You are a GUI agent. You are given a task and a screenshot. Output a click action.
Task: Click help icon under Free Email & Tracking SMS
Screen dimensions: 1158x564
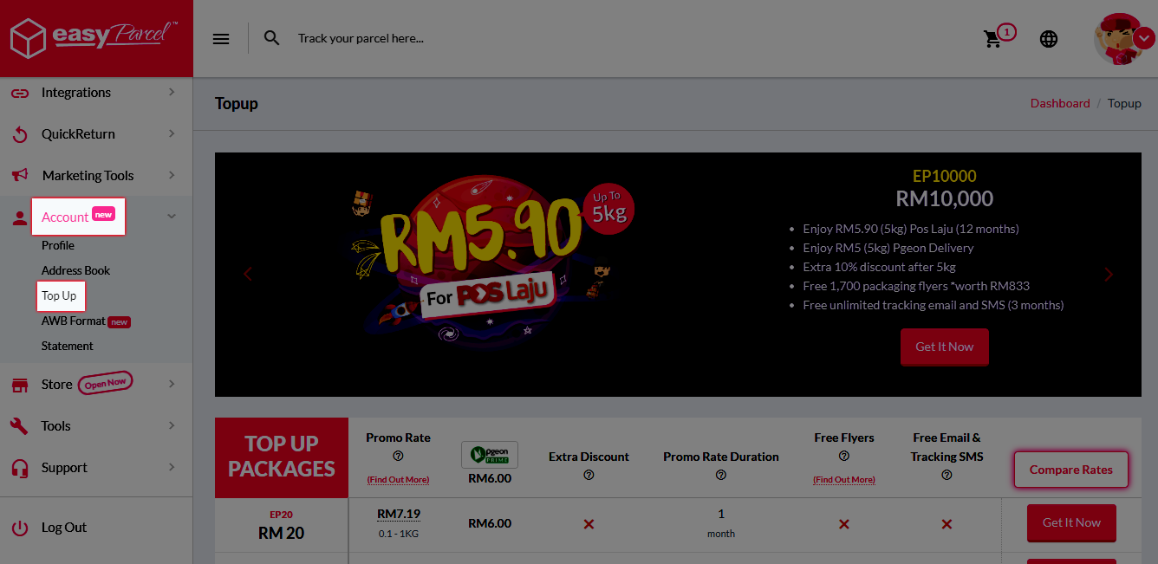point(947,475)
